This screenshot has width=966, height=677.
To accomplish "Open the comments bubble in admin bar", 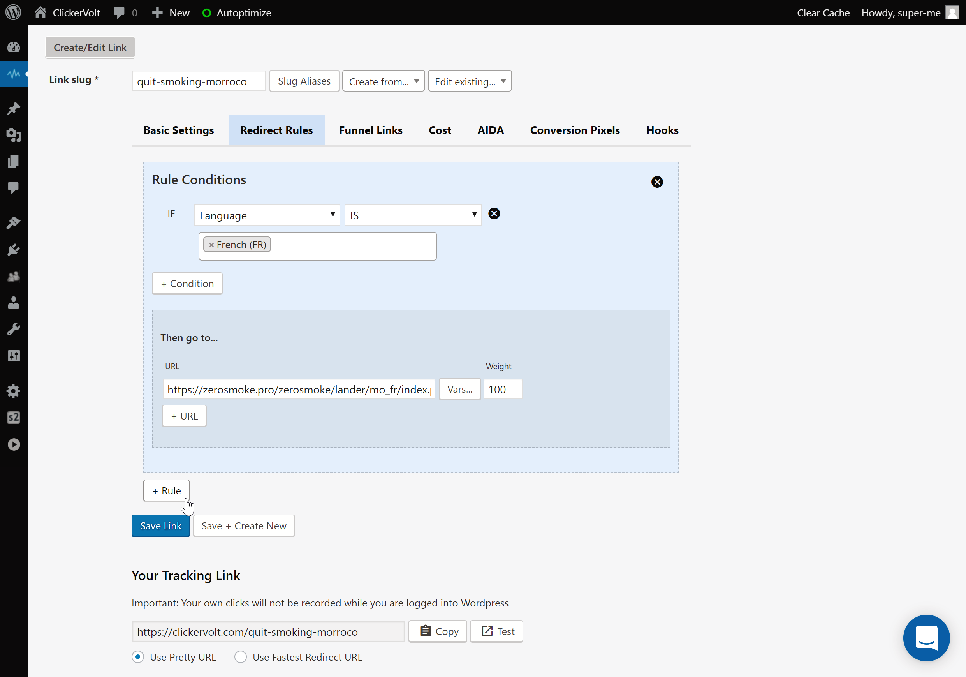I will pyautogui.click(x=125, y=12).
